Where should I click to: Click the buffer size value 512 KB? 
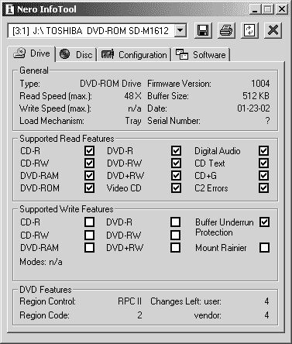256,96
